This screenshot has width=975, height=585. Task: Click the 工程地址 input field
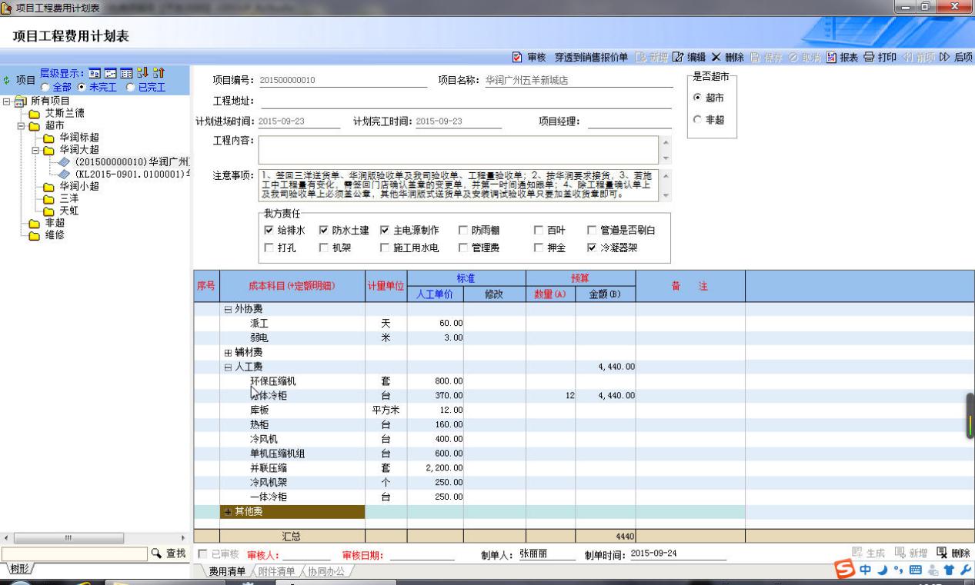(x=462, y=101)
